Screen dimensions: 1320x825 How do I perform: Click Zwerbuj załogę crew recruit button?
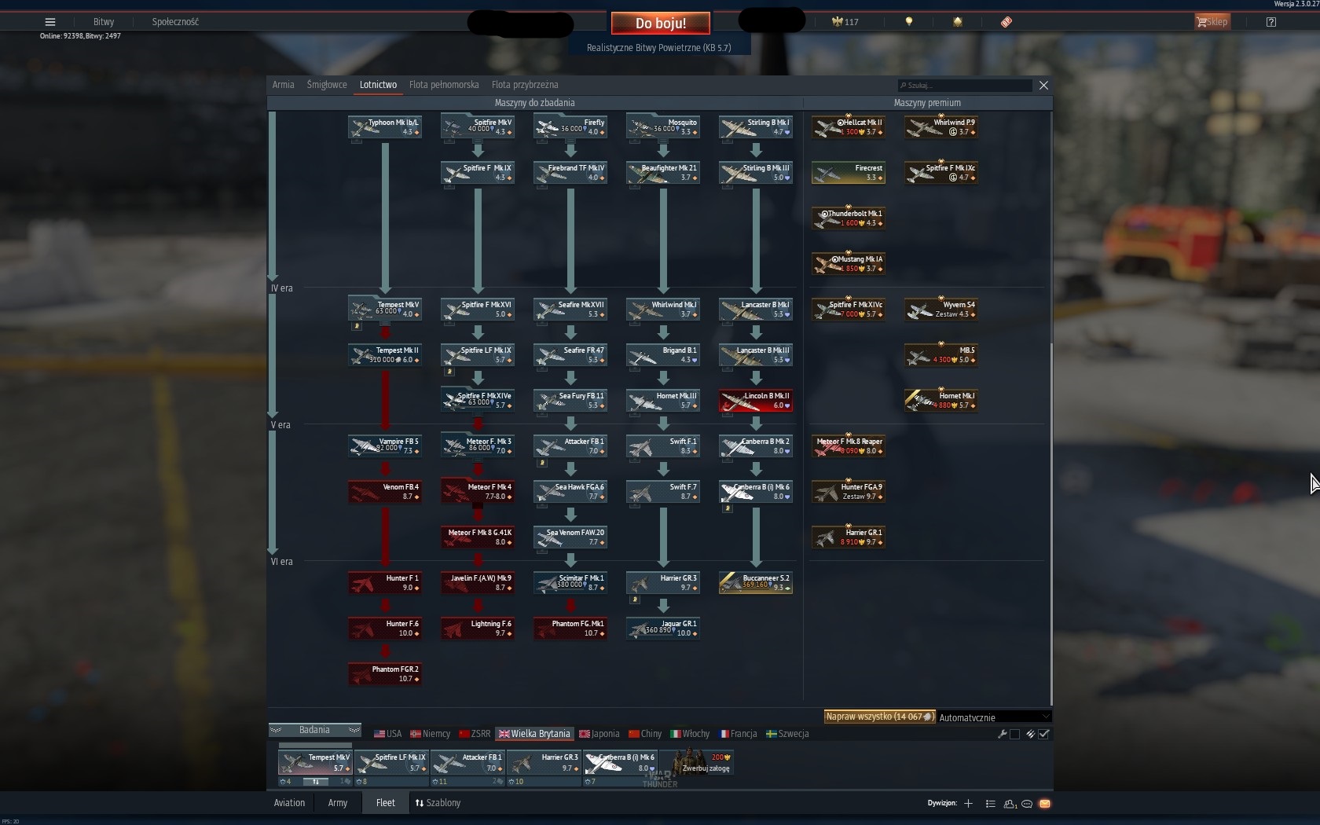coord(697,763)
